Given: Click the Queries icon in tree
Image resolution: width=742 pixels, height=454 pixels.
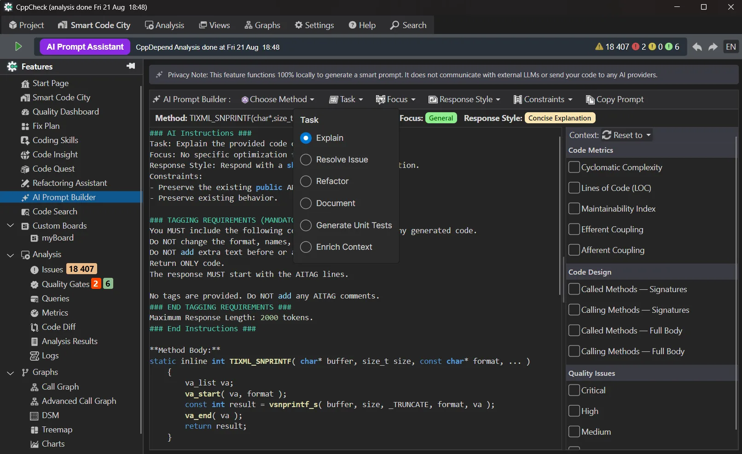Looking at the screenshot, I should click(x=35, y=299).
